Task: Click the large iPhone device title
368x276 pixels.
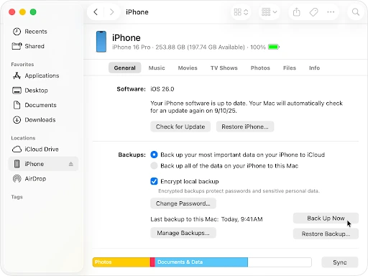Action: tap(126, 38)
